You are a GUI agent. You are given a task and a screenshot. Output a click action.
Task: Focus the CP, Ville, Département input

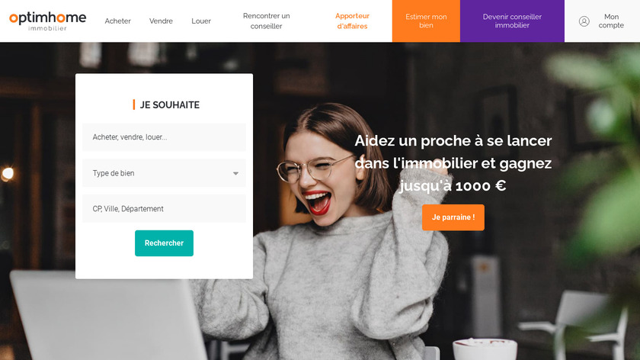[164, 209]
